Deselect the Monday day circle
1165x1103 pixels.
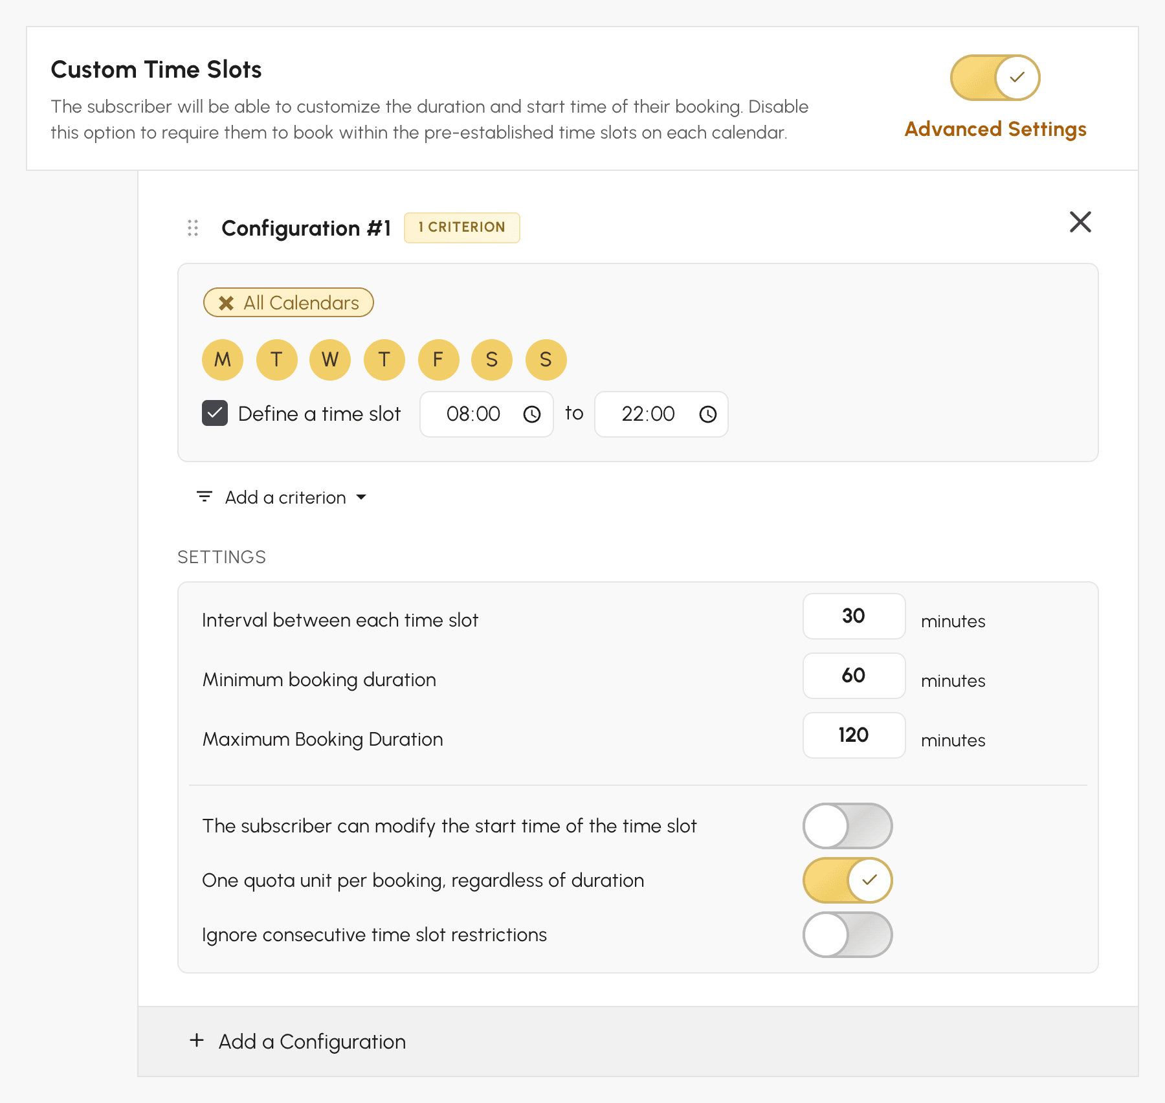[x=223, y=360]
